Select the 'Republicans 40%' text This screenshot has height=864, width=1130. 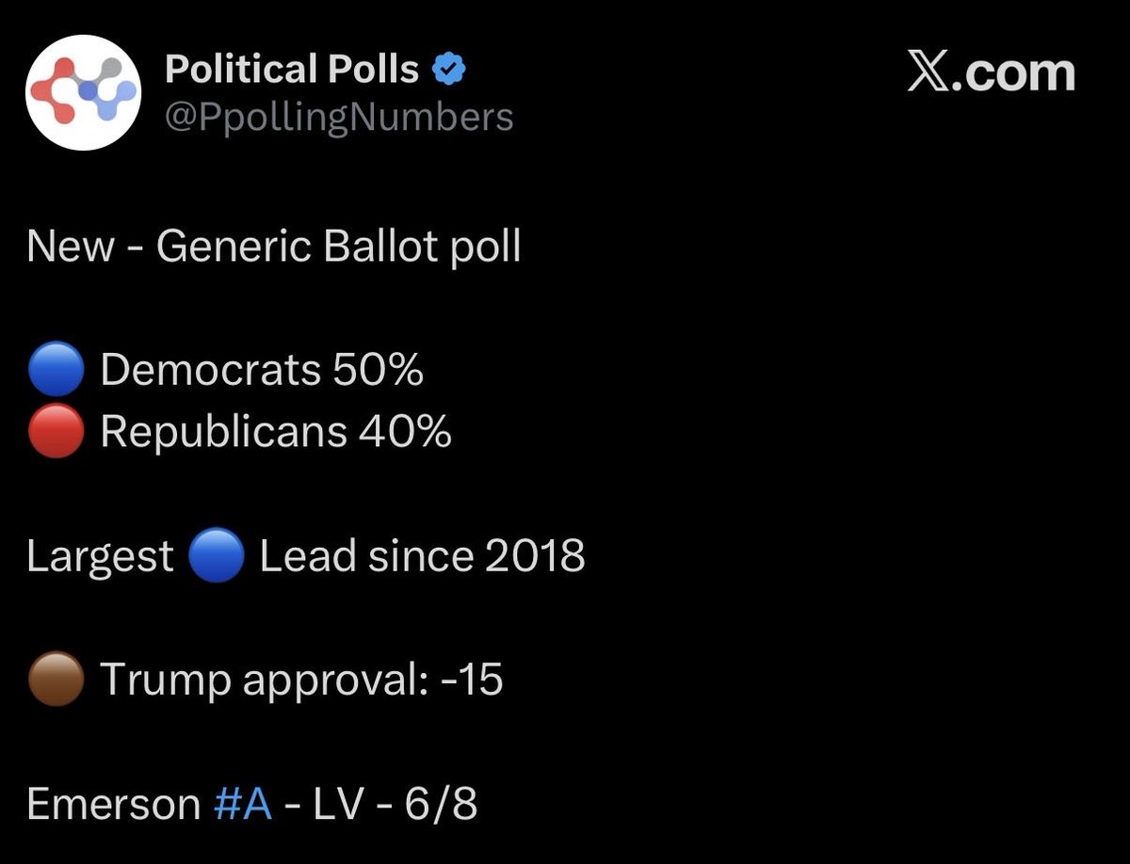tap(276, 432)
